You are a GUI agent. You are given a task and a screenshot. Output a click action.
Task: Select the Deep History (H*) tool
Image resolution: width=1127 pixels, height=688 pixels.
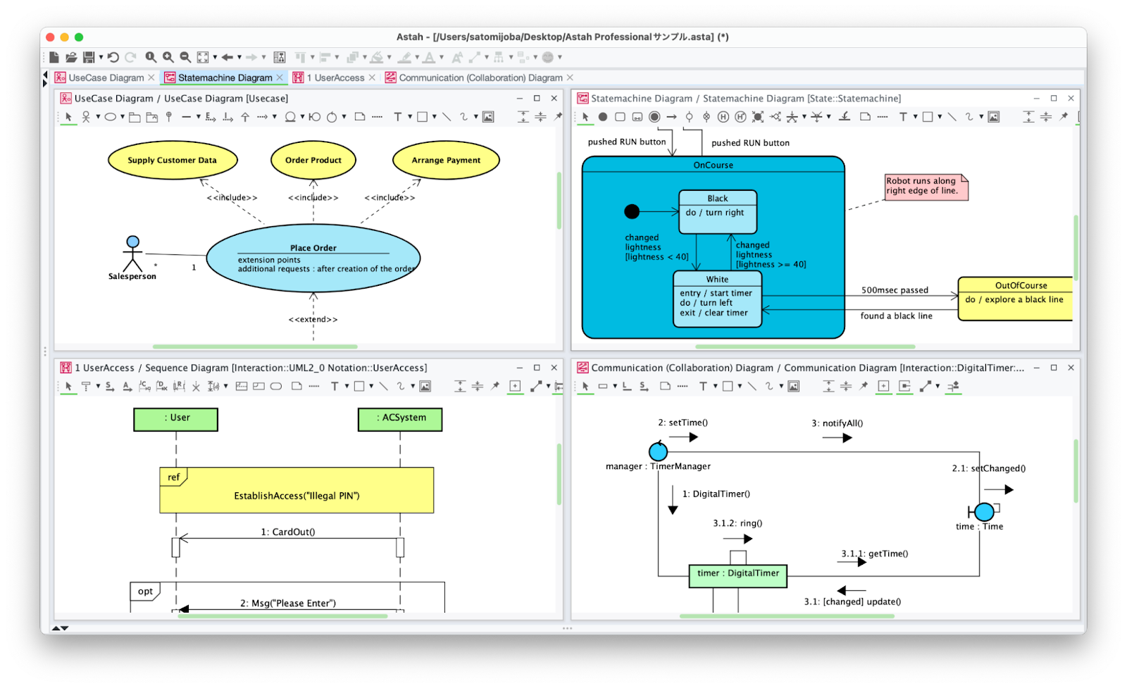(740, 117)
